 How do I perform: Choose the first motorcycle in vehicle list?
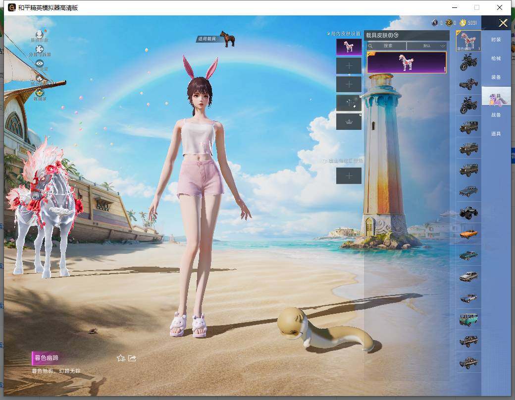point(468,62)
